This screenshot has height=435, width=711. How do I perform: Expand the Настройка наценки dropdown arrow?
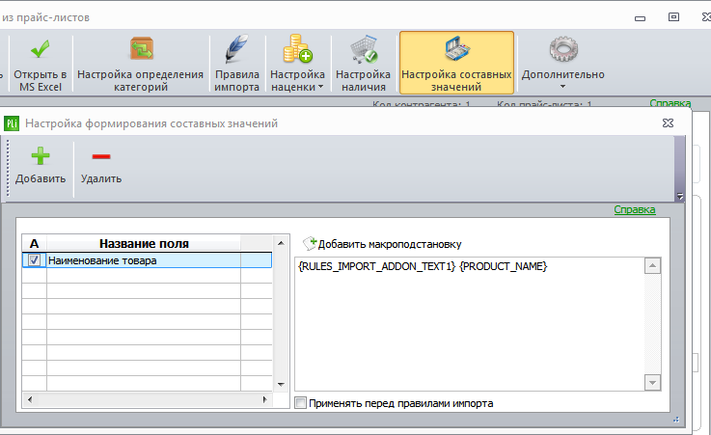click(320, 87)
